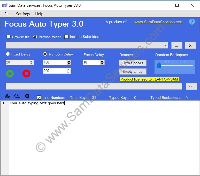Click the app keyboard icon in title bar
The width and height of the screenshot is (200, 176).
click(5, 5)
